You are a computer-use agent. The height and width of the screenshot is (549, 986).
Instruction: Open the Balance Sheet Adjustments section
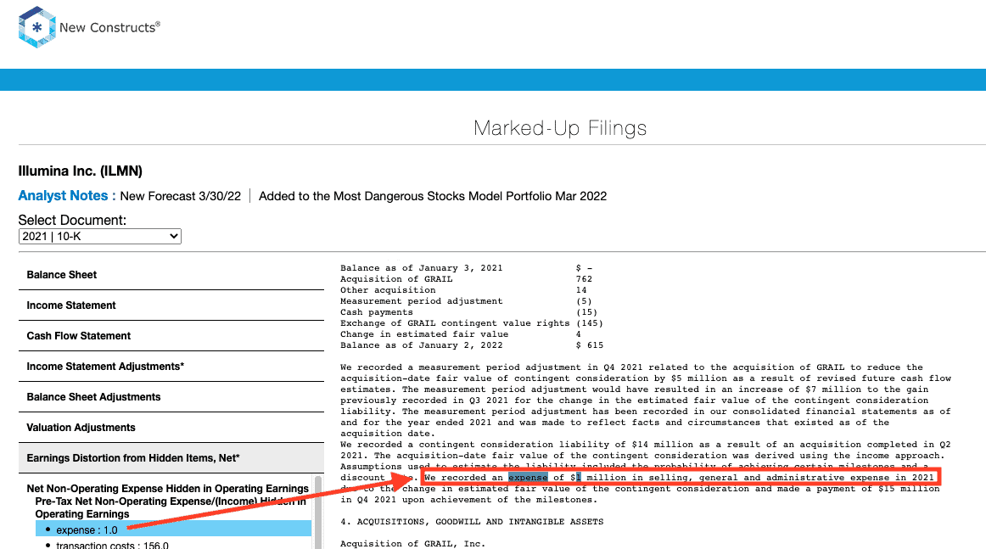click(x=171, y=397)
